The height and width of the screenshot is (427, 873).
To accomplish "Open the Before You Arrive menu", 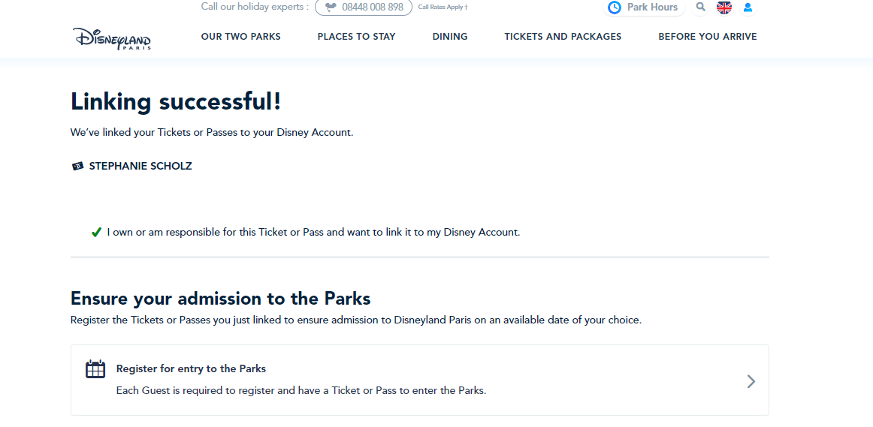I will (708, 37).
